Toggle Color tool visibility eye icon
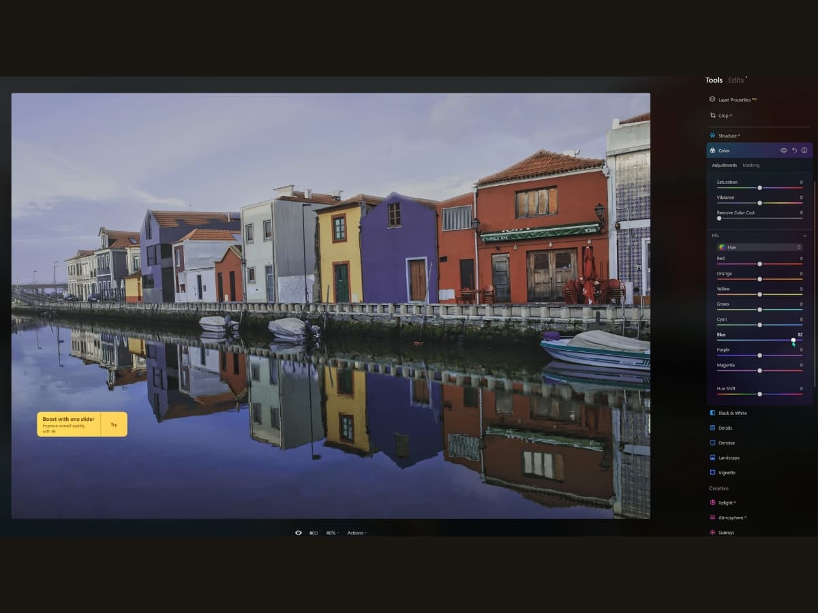The image size is (818, 613). point(784,151)
